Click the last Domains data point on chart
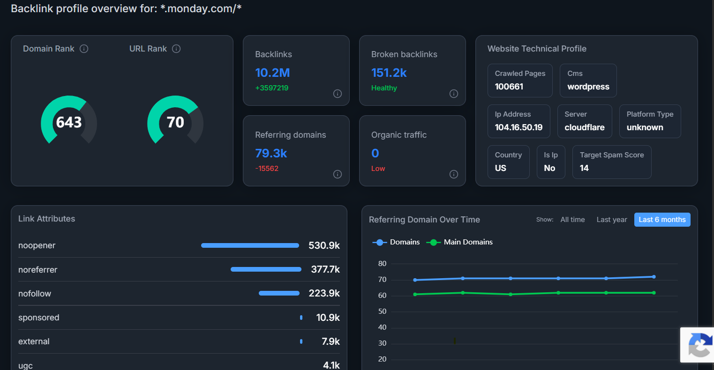The image size is (714, 370). click(654, 277)
